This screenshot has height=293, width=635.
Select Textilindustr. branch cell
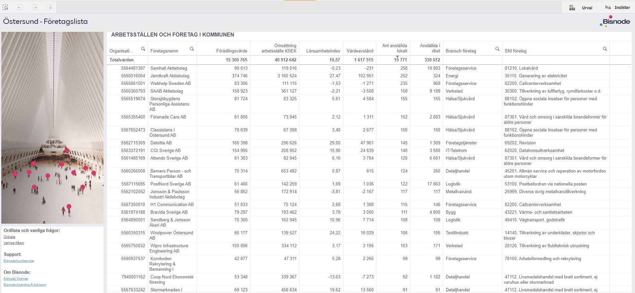458,233
